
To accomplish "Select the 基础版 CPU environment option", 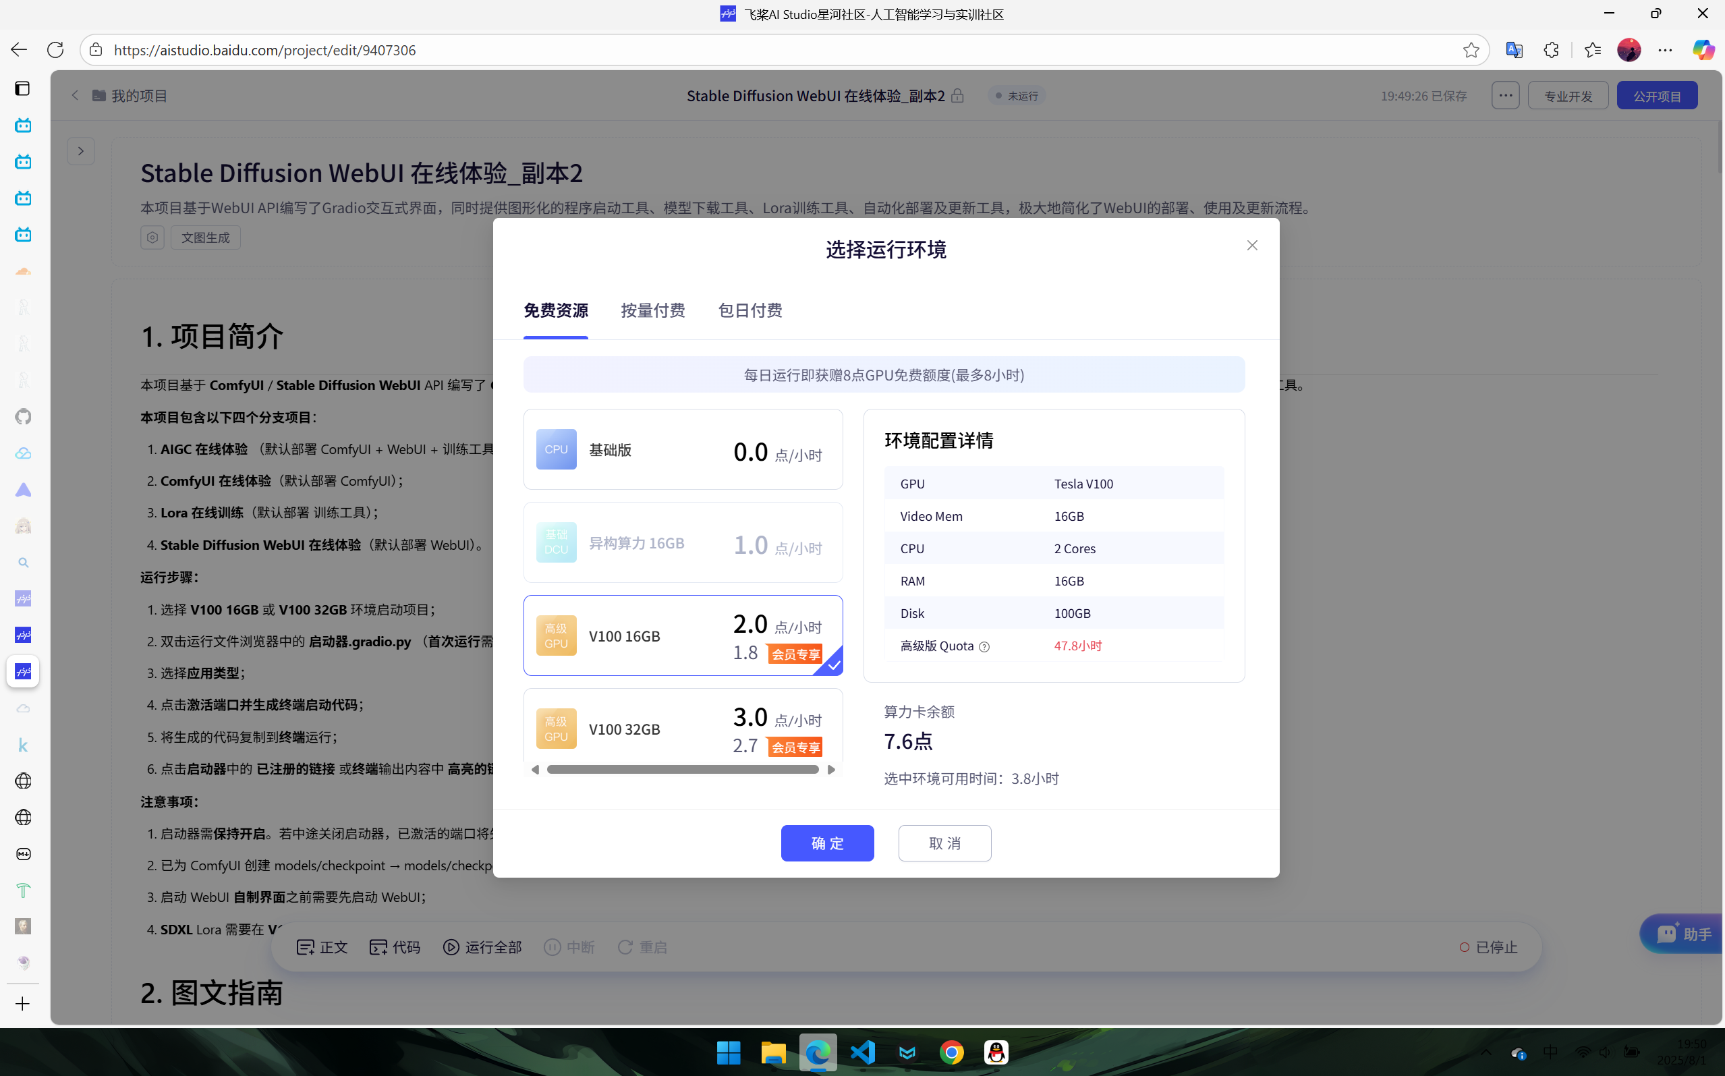I will click(683, 450).
